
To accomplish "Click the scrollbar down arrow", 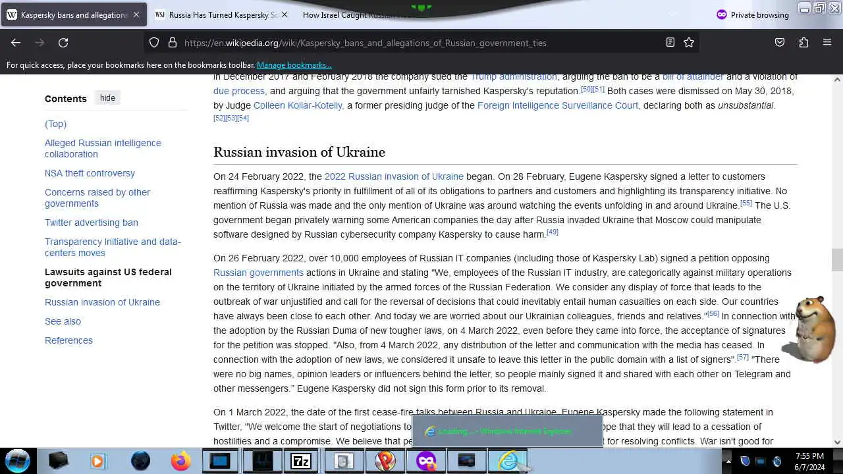I will tap(837, 442).
